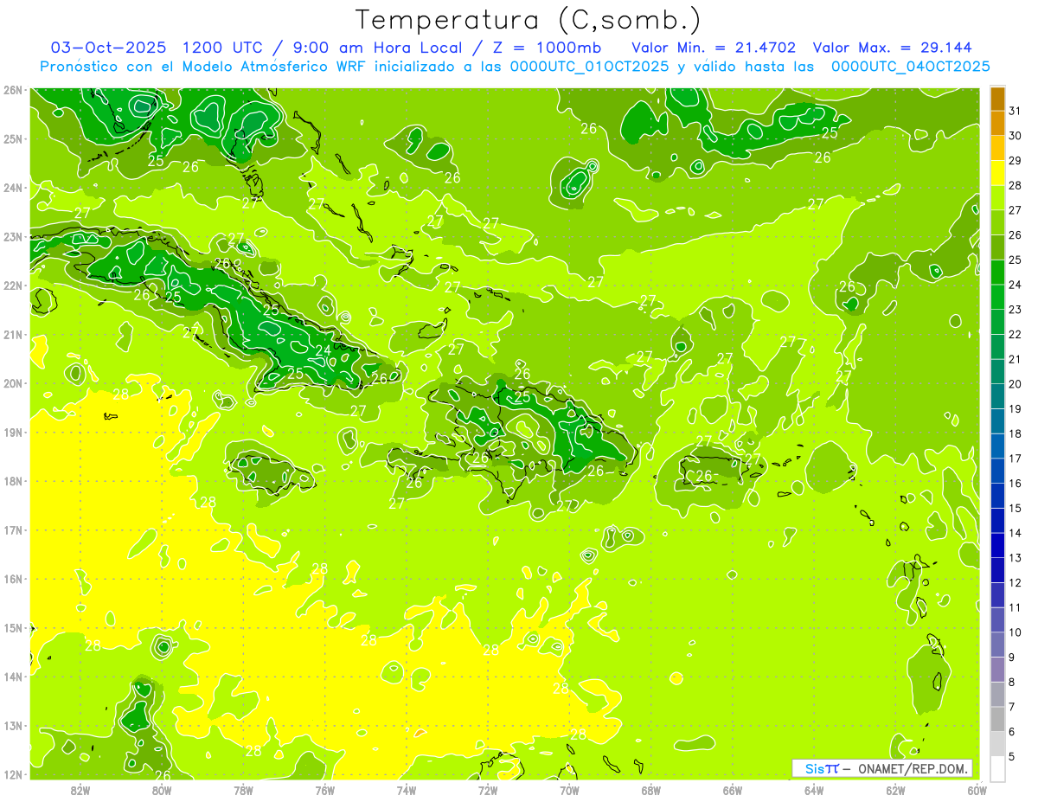Click the '0000UTC_04OCT2025' valid-until time text
The image size is (1038, 802).
(x=910, y=66)
